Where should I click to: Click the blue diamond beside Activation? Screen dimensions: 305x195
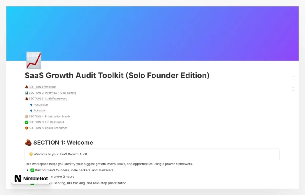pos(31,110)
